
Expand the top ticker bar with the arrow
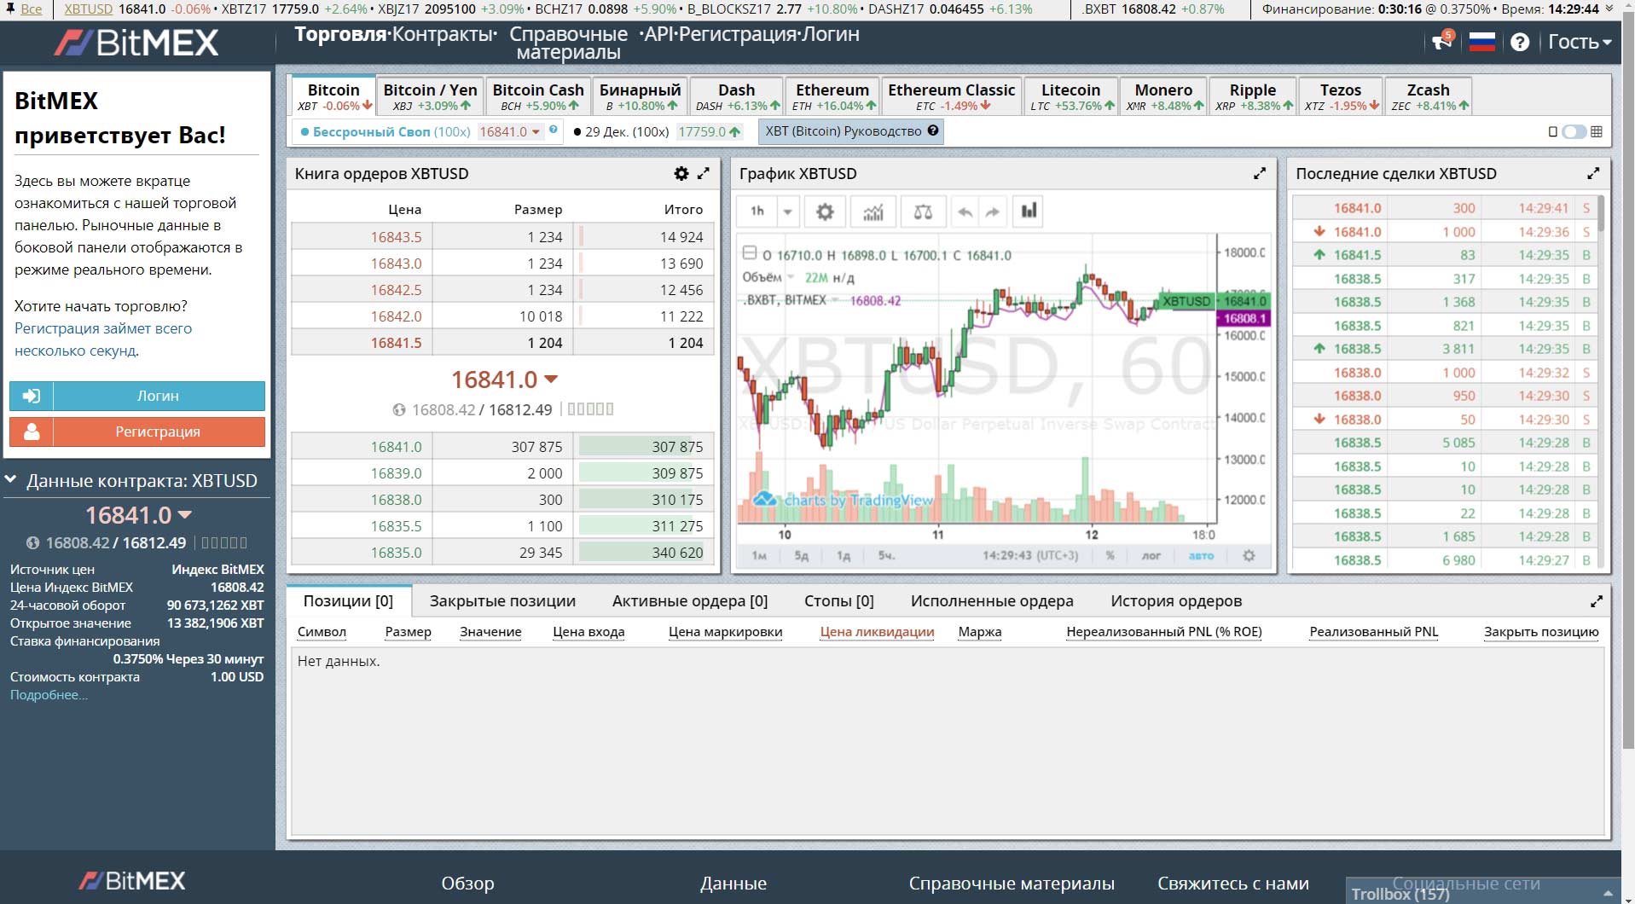(1609, 9)
